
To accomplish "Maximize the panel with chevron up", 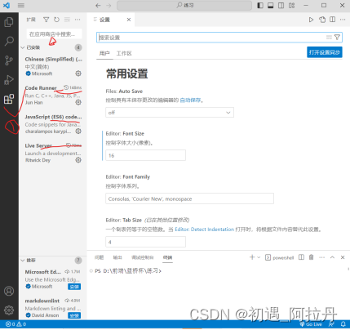I will coord(332,257).
